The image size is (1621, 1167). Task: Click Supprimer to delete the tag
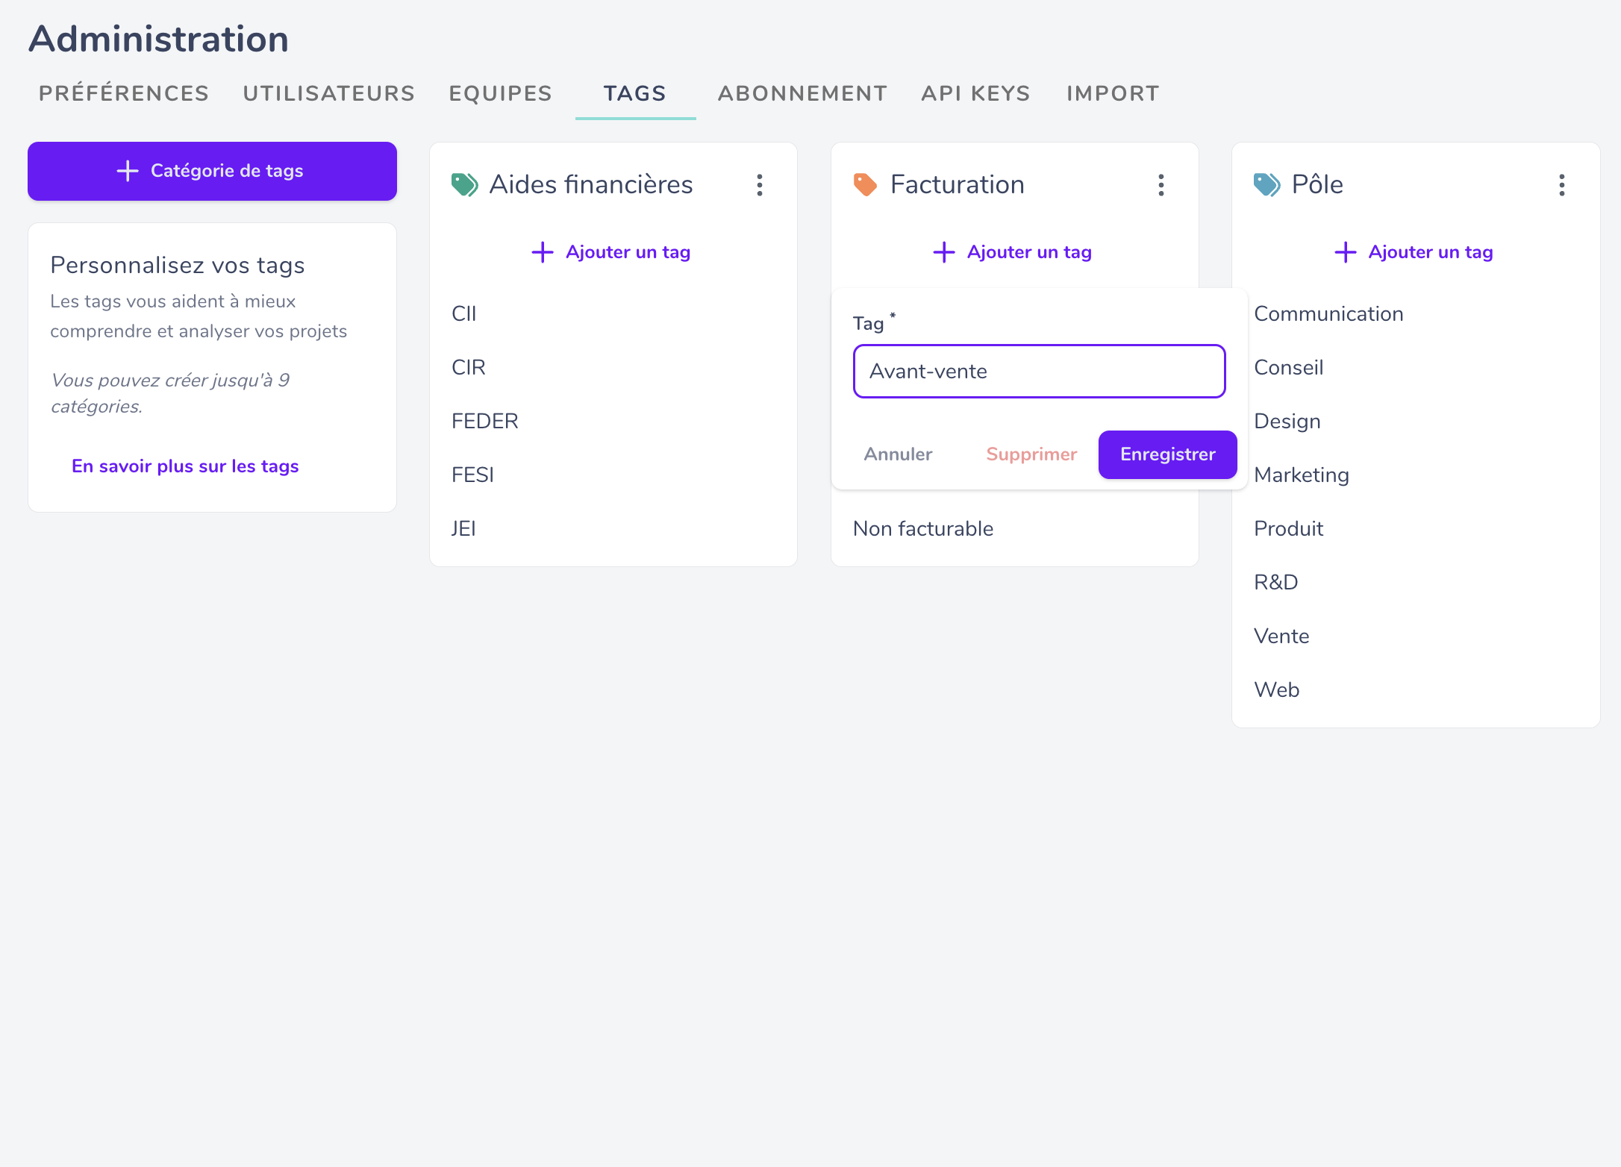click(1031, 454)
